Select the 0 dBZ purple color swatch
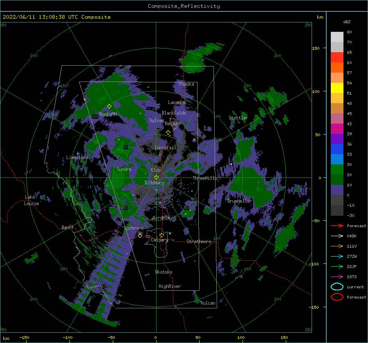Image resolution: width=368 pixels, height=343 pixels. [337, 190]
